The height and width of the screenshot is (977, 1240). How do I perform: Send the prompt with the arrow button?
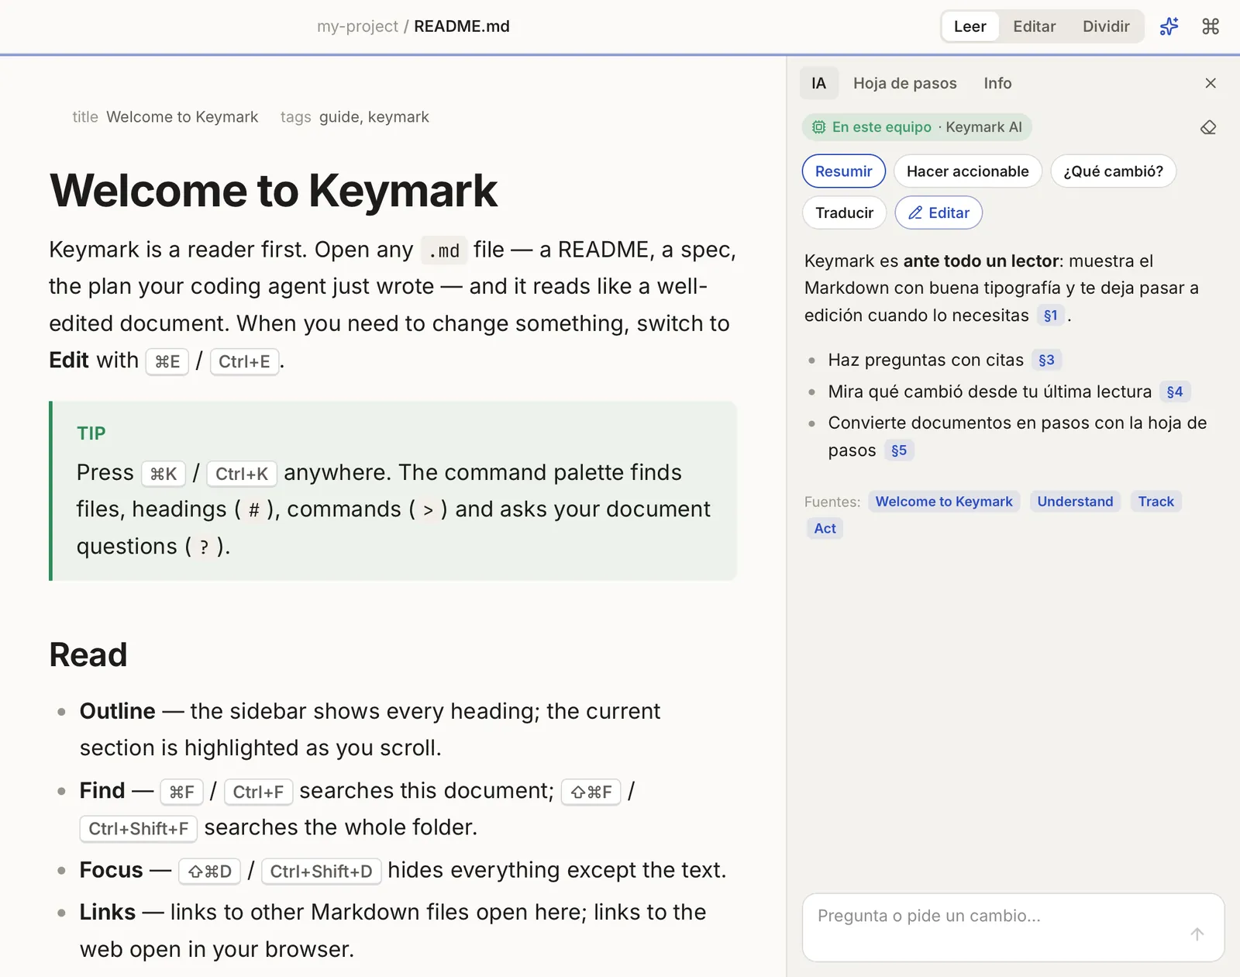pos(1197,934)
